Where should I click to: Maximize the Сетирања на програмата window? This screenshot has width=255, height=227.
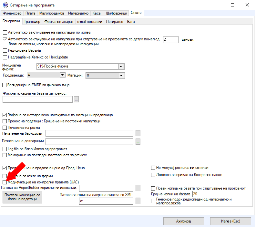pyautogui.click(x=232, y=5)
